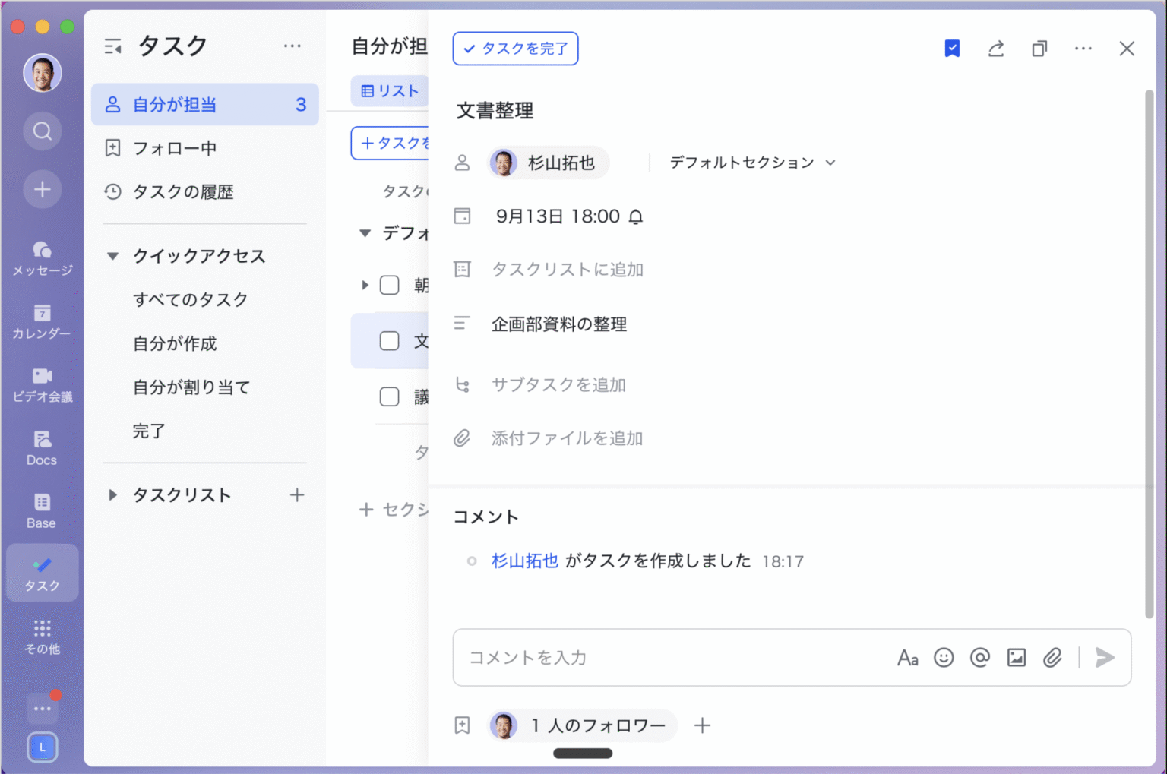Open 杉山拓也's profile from the comment

pyautogui.click(x=524, y=561)
